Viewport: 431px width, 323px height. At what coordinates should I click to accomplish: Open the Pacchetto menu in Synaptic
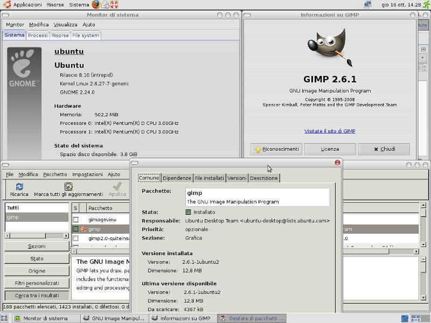[x=55, y=174]
